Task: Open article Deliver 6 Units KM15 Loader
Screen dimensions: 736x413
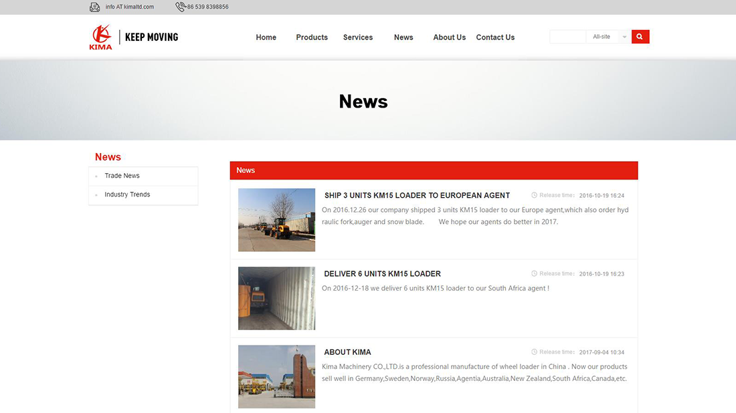Action: click(383, 274)
